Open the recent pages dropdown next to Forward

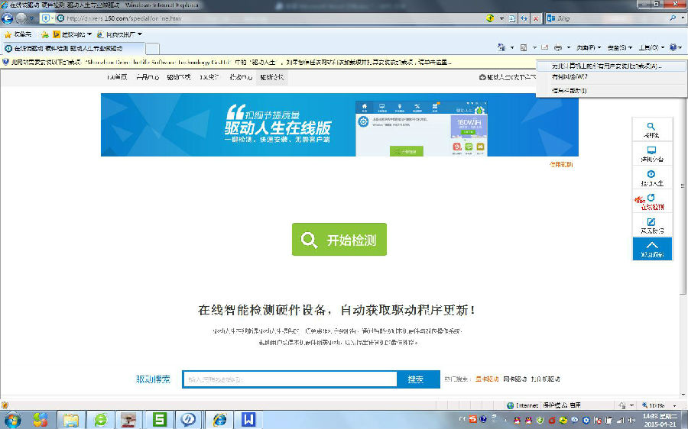pyautogui.click(x=31, y=19)
